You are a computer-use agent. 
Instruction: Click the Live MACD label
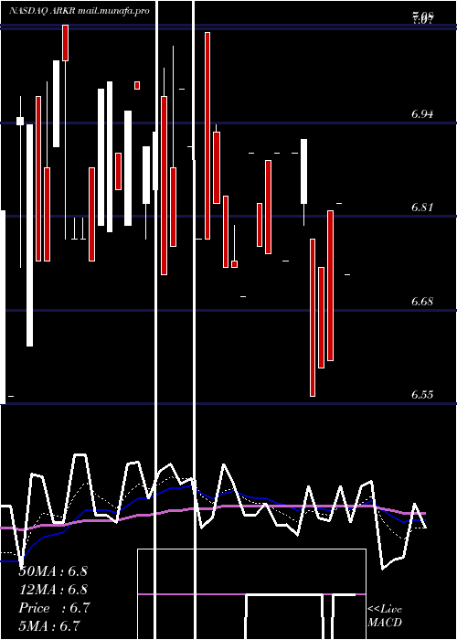[385, 615]
